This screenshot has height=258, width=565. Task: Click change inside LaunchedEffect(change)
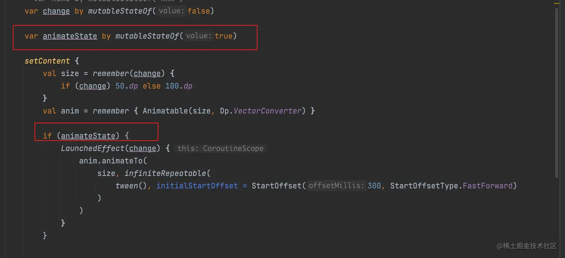tap(142, 148)
